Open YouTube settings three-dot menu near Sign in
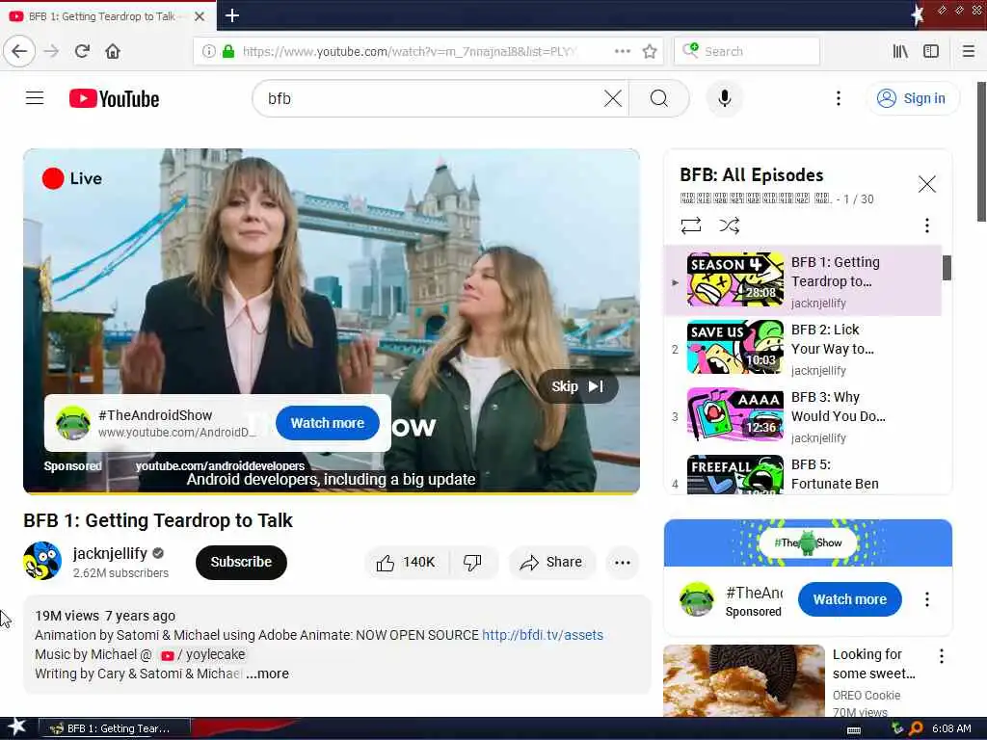 (x=838, y=98)
